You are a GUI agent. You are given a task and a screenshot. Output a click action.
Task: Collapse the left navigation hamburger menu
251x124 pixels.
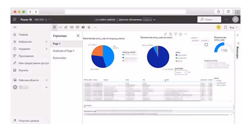coord(15,27)
